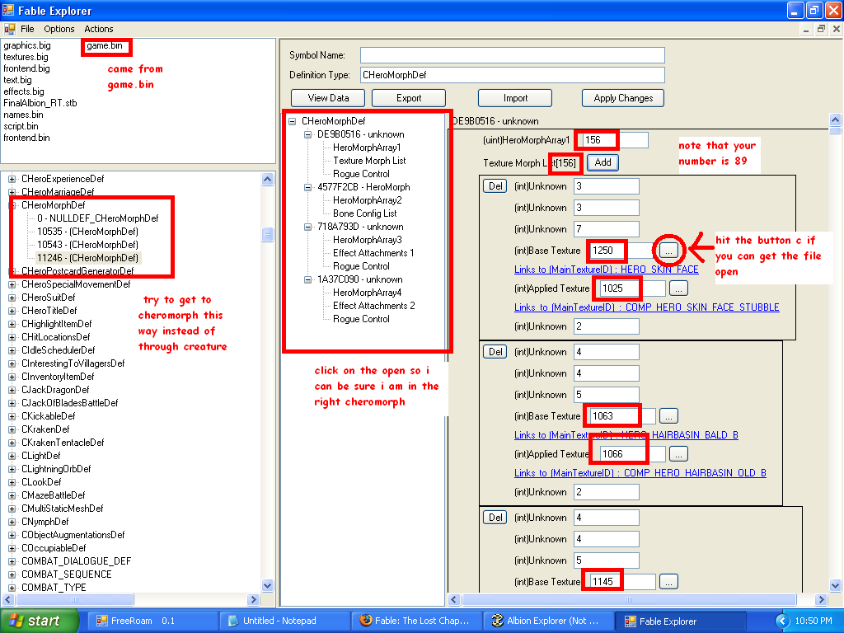844x633 pixels.
Task: Switch to Albion Explorer in the taskbar
Action: pos(548,621)
